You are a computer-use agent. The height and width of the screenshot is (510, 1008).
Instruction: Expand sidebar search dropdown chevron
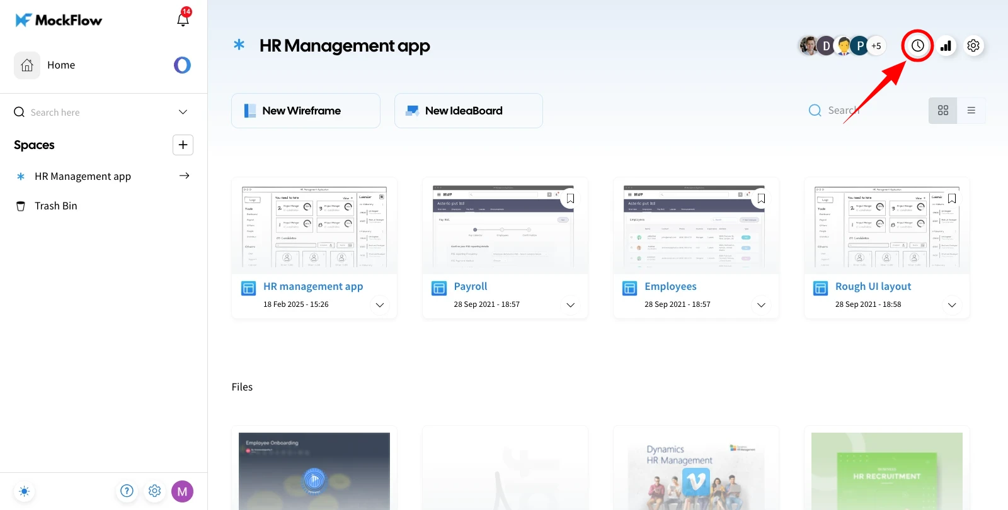click(x=183, y=112)
